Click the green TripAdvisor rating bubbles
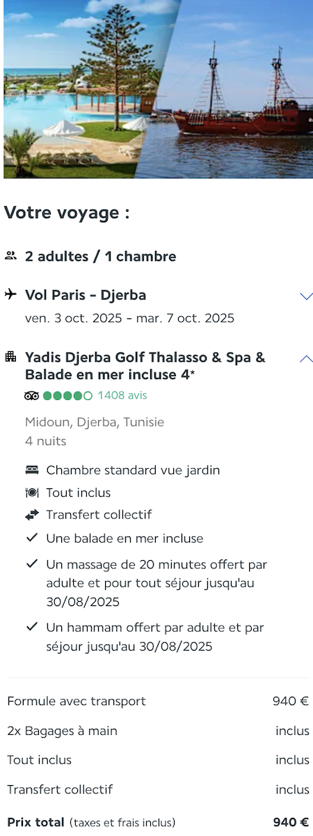Screen dimensions: 313x836 67,396
